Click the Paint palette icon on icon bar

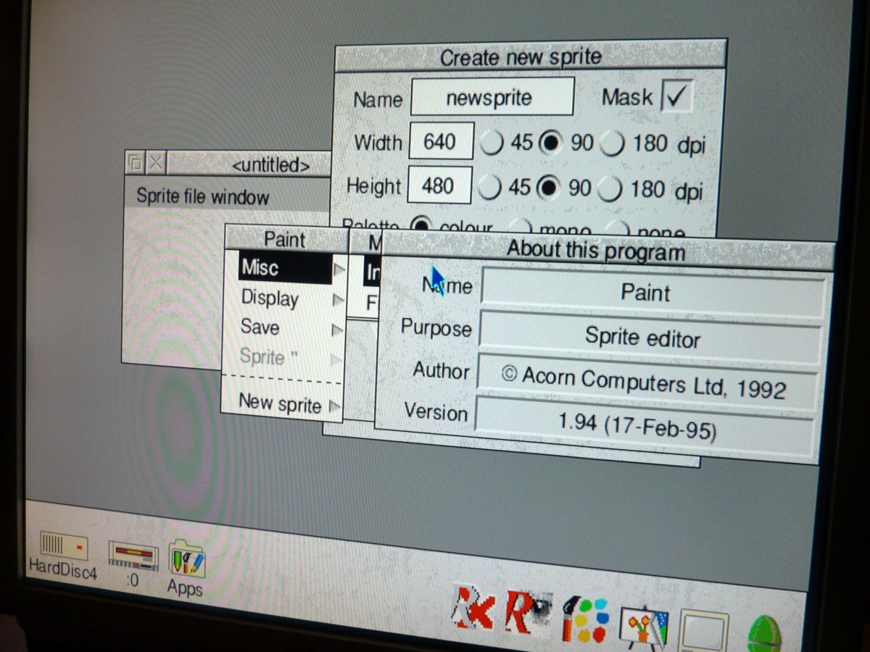(x=585, y=620)
